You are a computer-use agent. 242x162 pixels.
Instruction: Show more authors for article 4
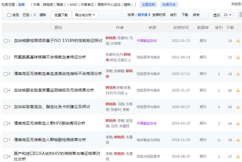point(126,93)
